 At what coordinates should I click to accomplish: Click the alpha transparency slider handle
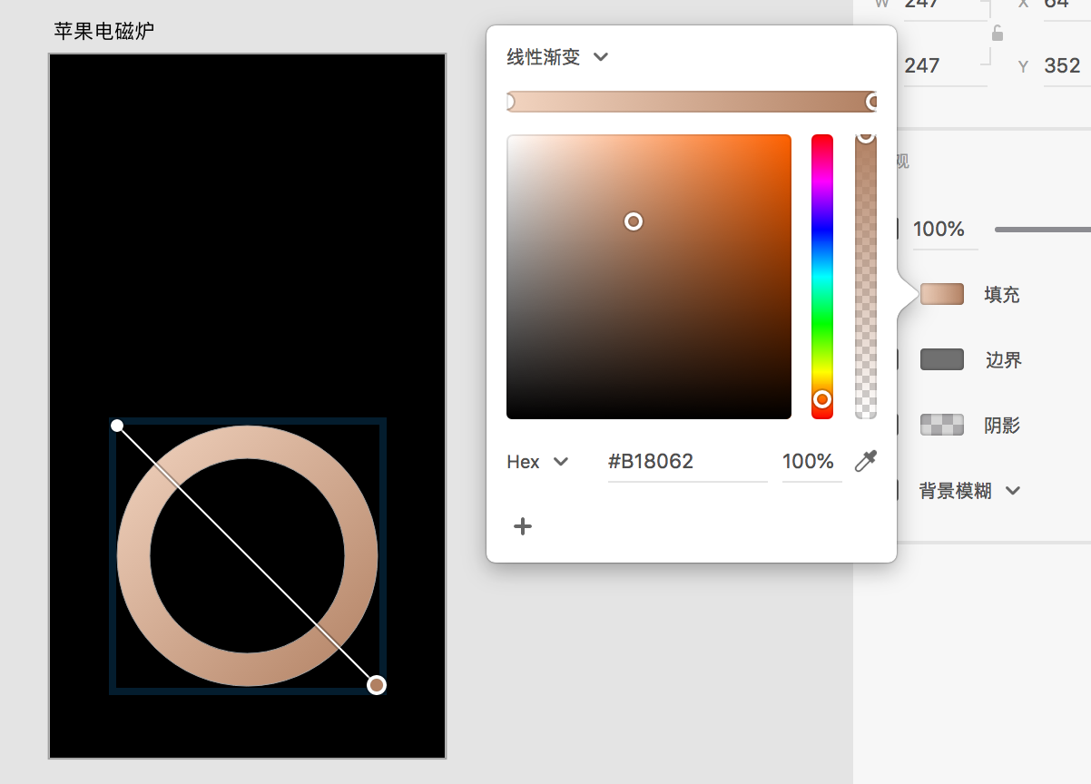coord(866,136)
